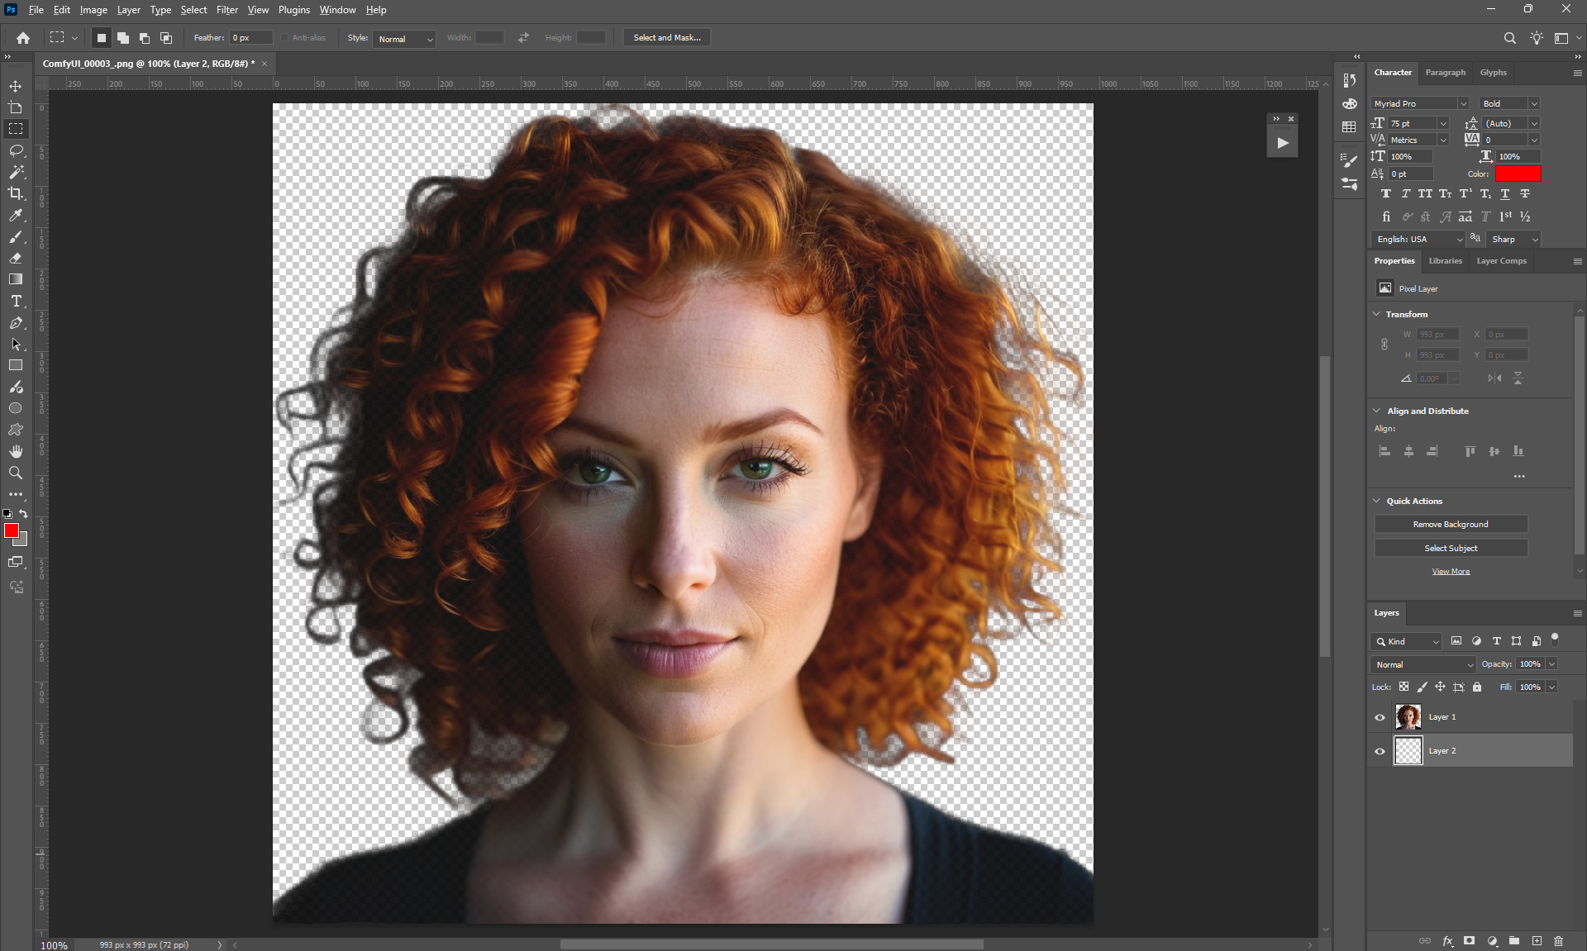Switch to the Libraries tab
The width and height of the screenshot is (1587, 951).
click(1445, 261)
